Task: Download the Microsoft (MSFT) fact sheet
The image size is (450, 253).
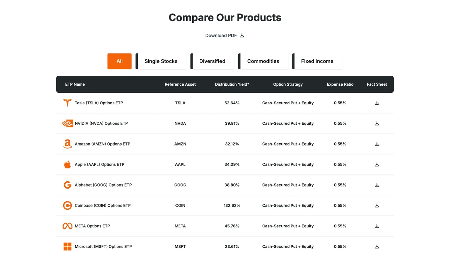Action: [x=377, y=247]
